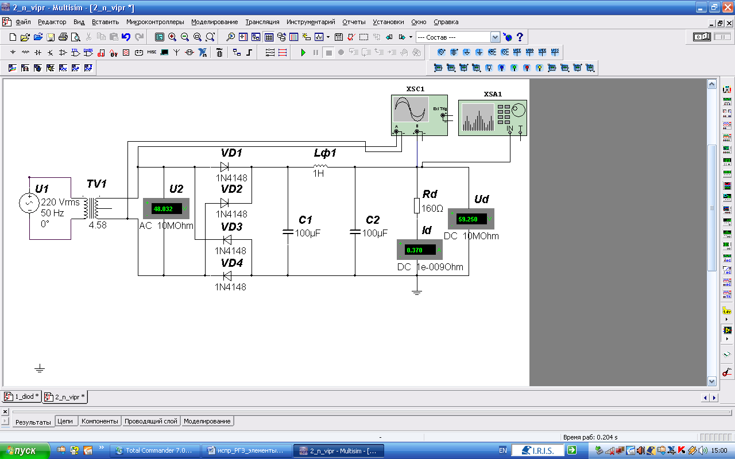This screenshot has height=459, width=735.
Task: Select the multimeter instrument in sidebar
Action: tap(727, 90)
